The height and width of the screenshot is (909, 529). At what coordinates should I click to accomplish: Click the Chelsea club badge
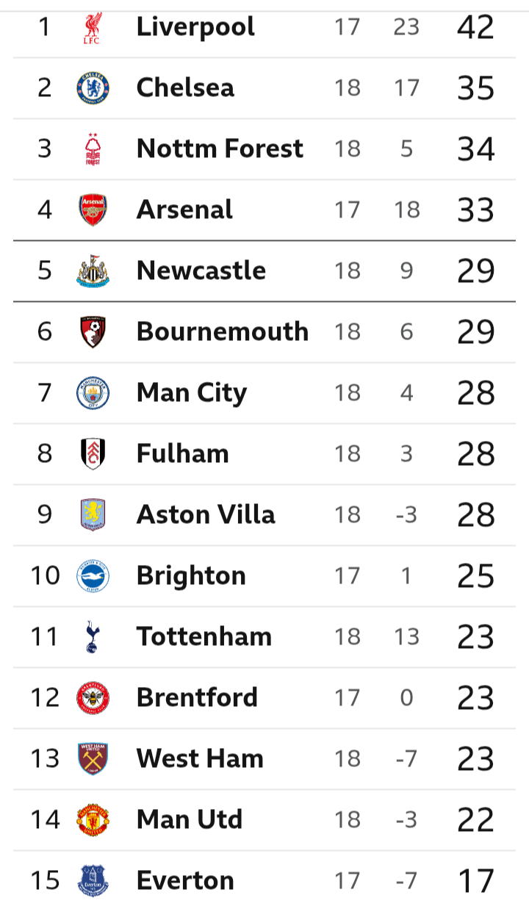point(93,88)
